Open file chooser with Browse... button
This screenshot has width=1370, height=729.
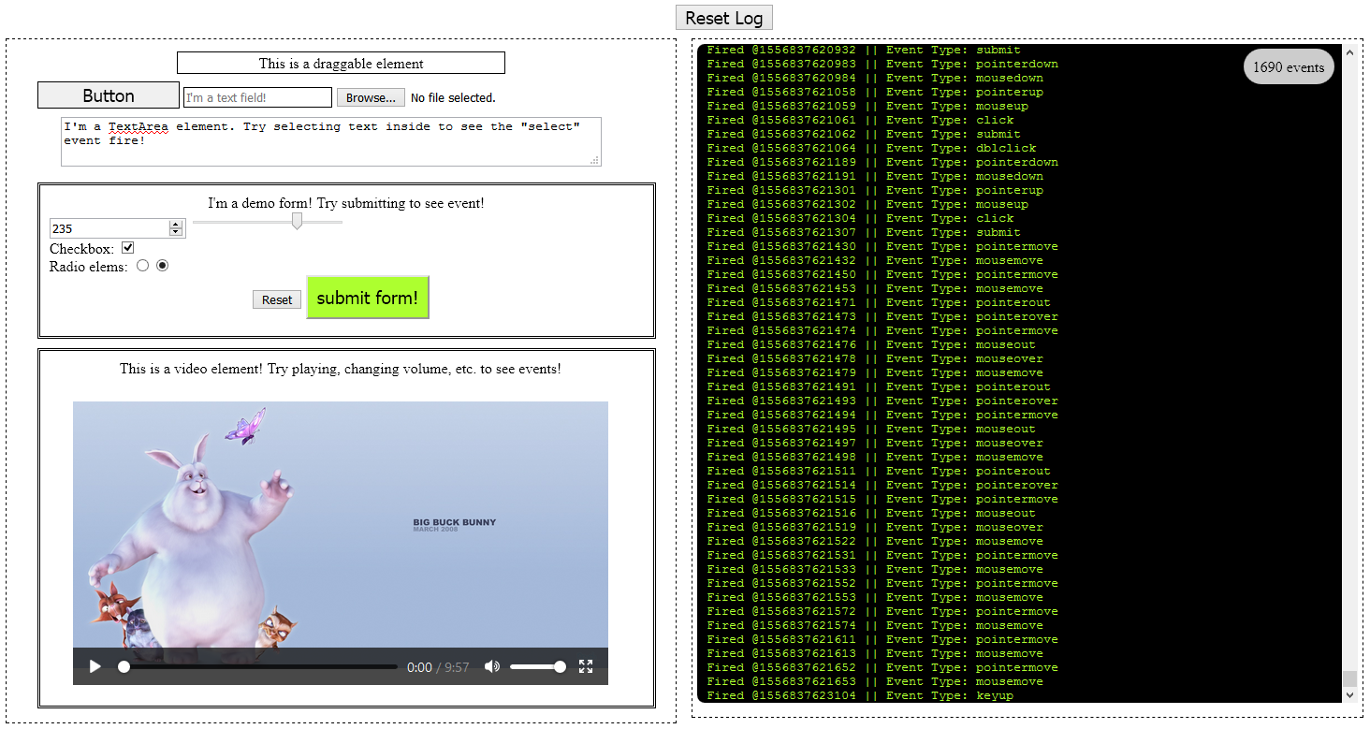(371, 97)
